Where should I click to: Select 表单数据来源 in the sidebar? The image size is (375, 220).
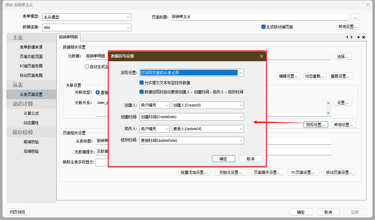point(31,47)
